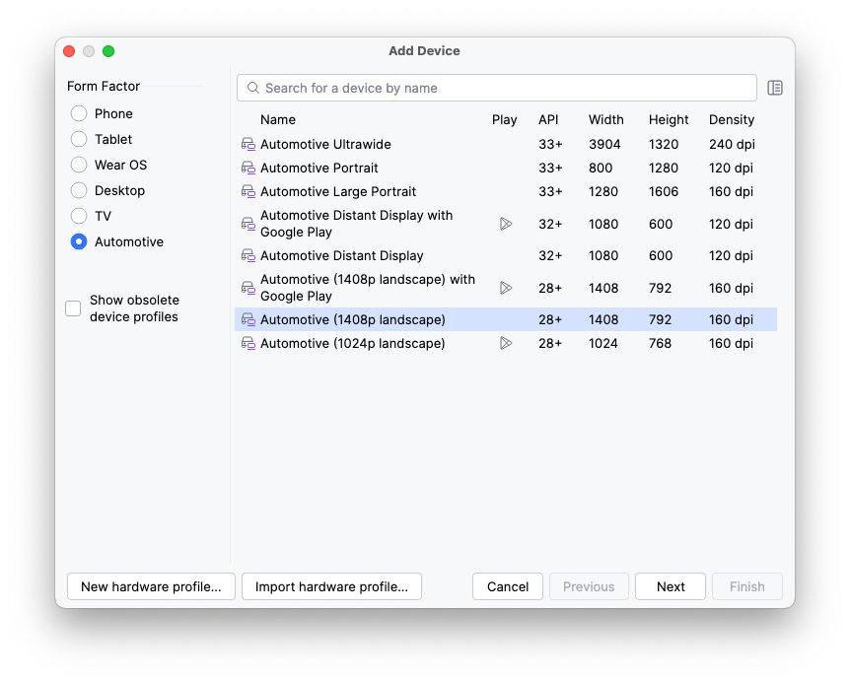The image size is (850, 681).
Task: Click Import hardware profile button
Action: click(x=331, y=586)
